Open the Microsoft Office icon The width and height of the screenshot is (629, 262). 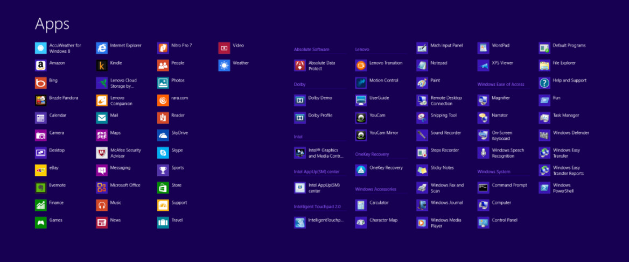(102, 187)
